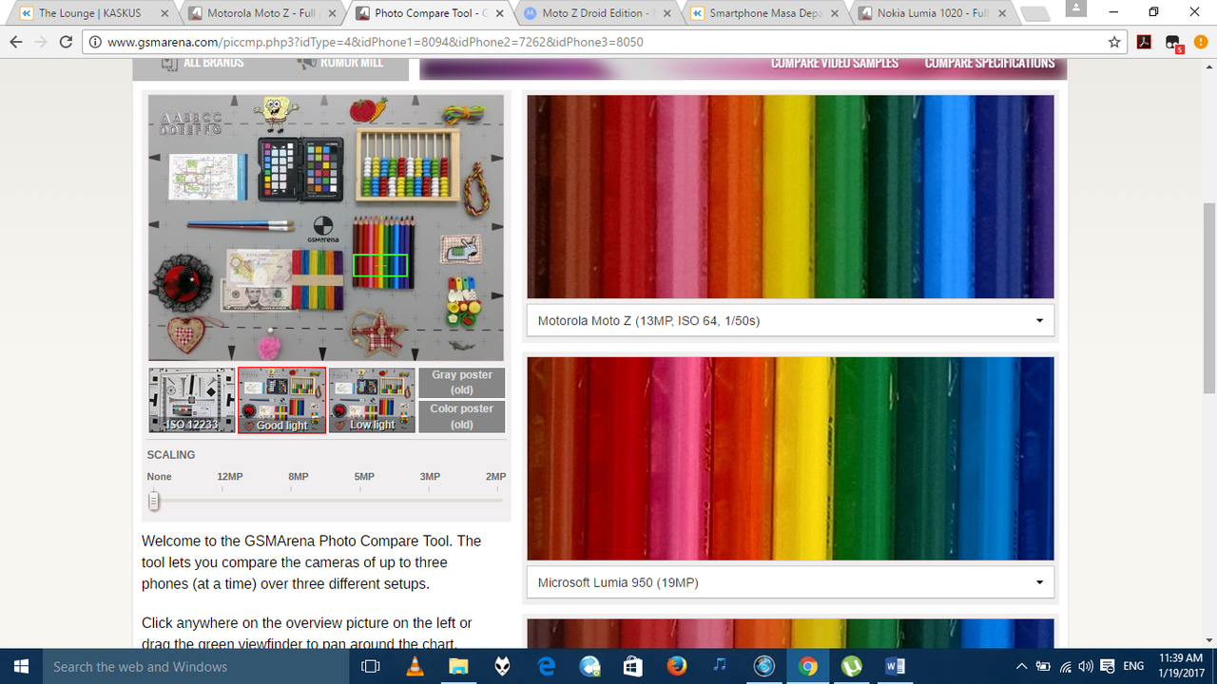Select the Low light chart thumbnail
The width and height of the screenshot is (1217, 684).
point(372,401)
